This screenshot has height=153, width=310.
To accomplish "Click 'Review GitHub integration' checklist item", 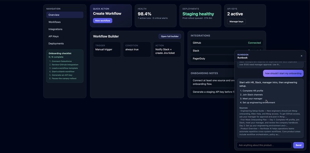I will [x=65, y=65].
